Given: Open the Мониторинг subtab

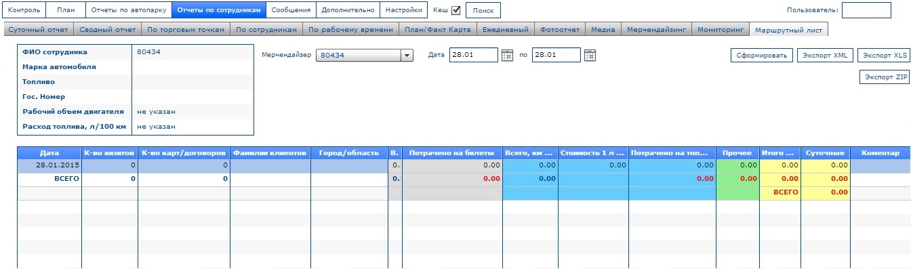Looking at the screenshot, I should pos(721,30).
